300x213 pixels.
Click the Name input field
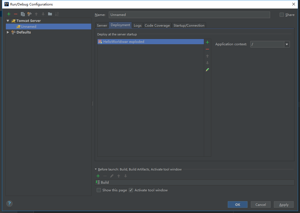(189, 15)
